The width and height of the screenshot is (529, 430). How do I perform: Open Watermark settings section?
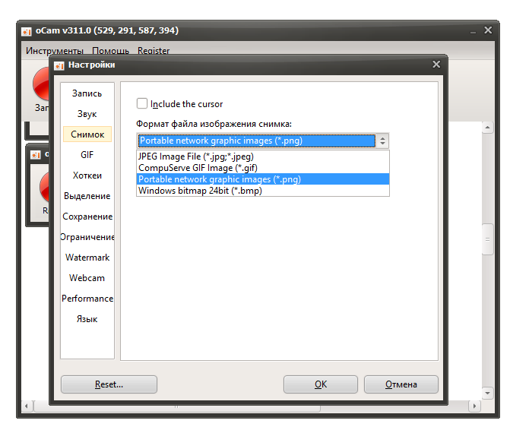point(87,258)
